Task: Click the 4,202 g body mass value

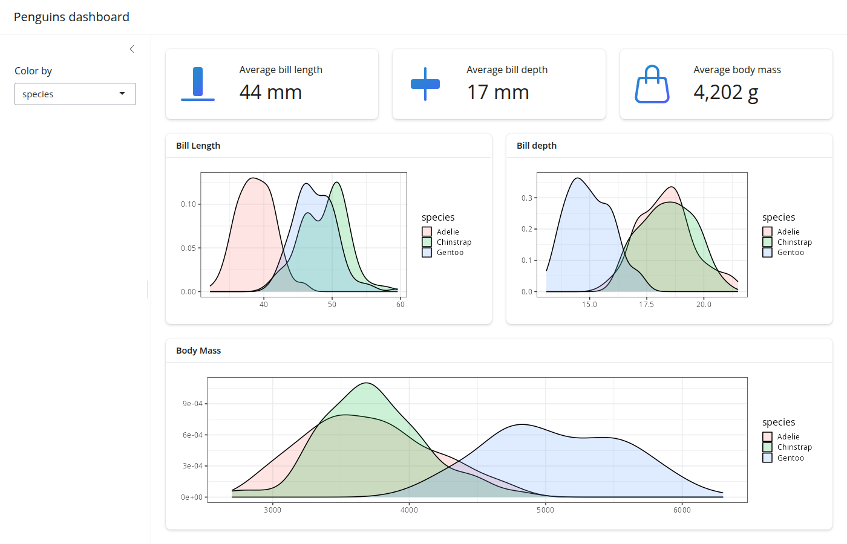Action: [726, 92]
